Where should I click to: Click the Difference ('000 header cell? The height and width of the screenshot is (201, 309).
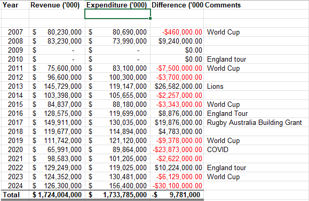(177, 5)
